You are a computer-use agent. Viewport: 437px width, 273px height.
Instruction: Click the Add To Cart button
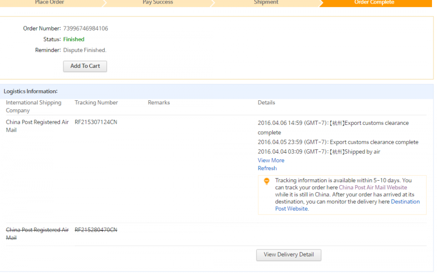pyautogui.click(x=85, y=66)
